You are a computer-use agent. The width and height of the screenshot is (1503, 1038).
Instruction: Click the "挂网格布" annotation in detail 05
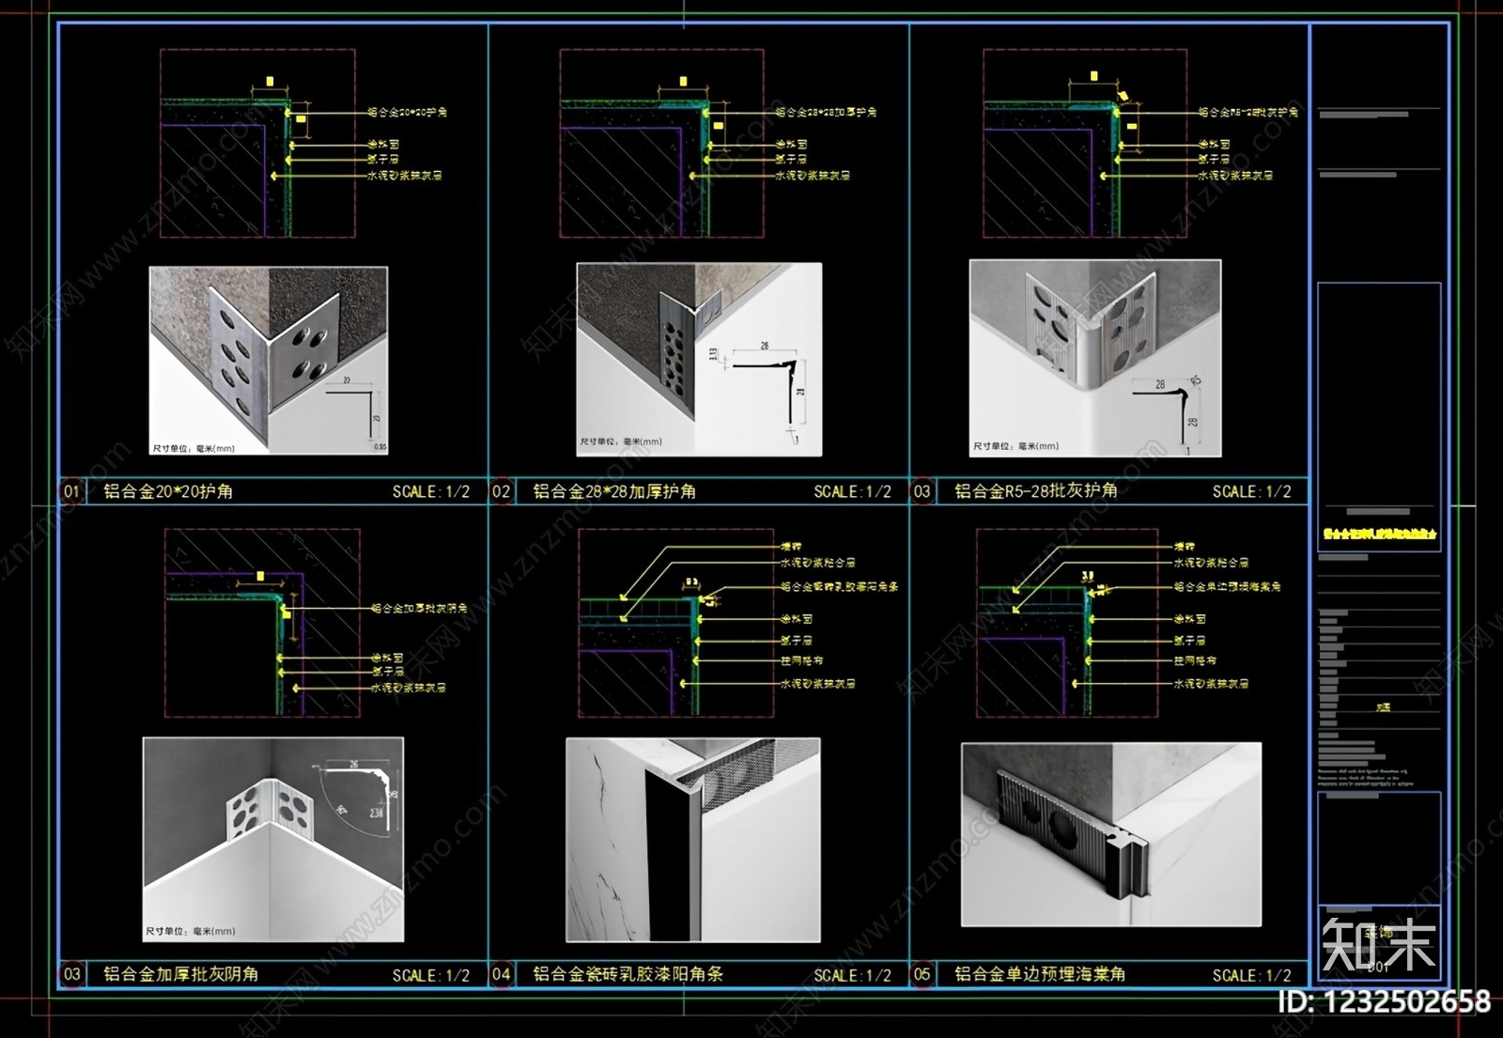tap(1195, 661)
